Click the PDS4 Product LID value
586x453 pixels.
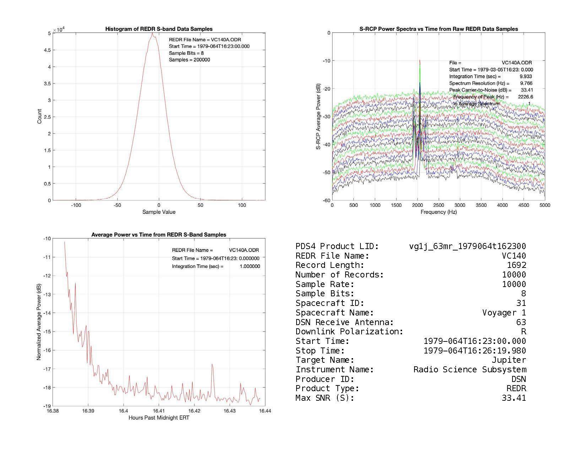[x=467, y=246]
